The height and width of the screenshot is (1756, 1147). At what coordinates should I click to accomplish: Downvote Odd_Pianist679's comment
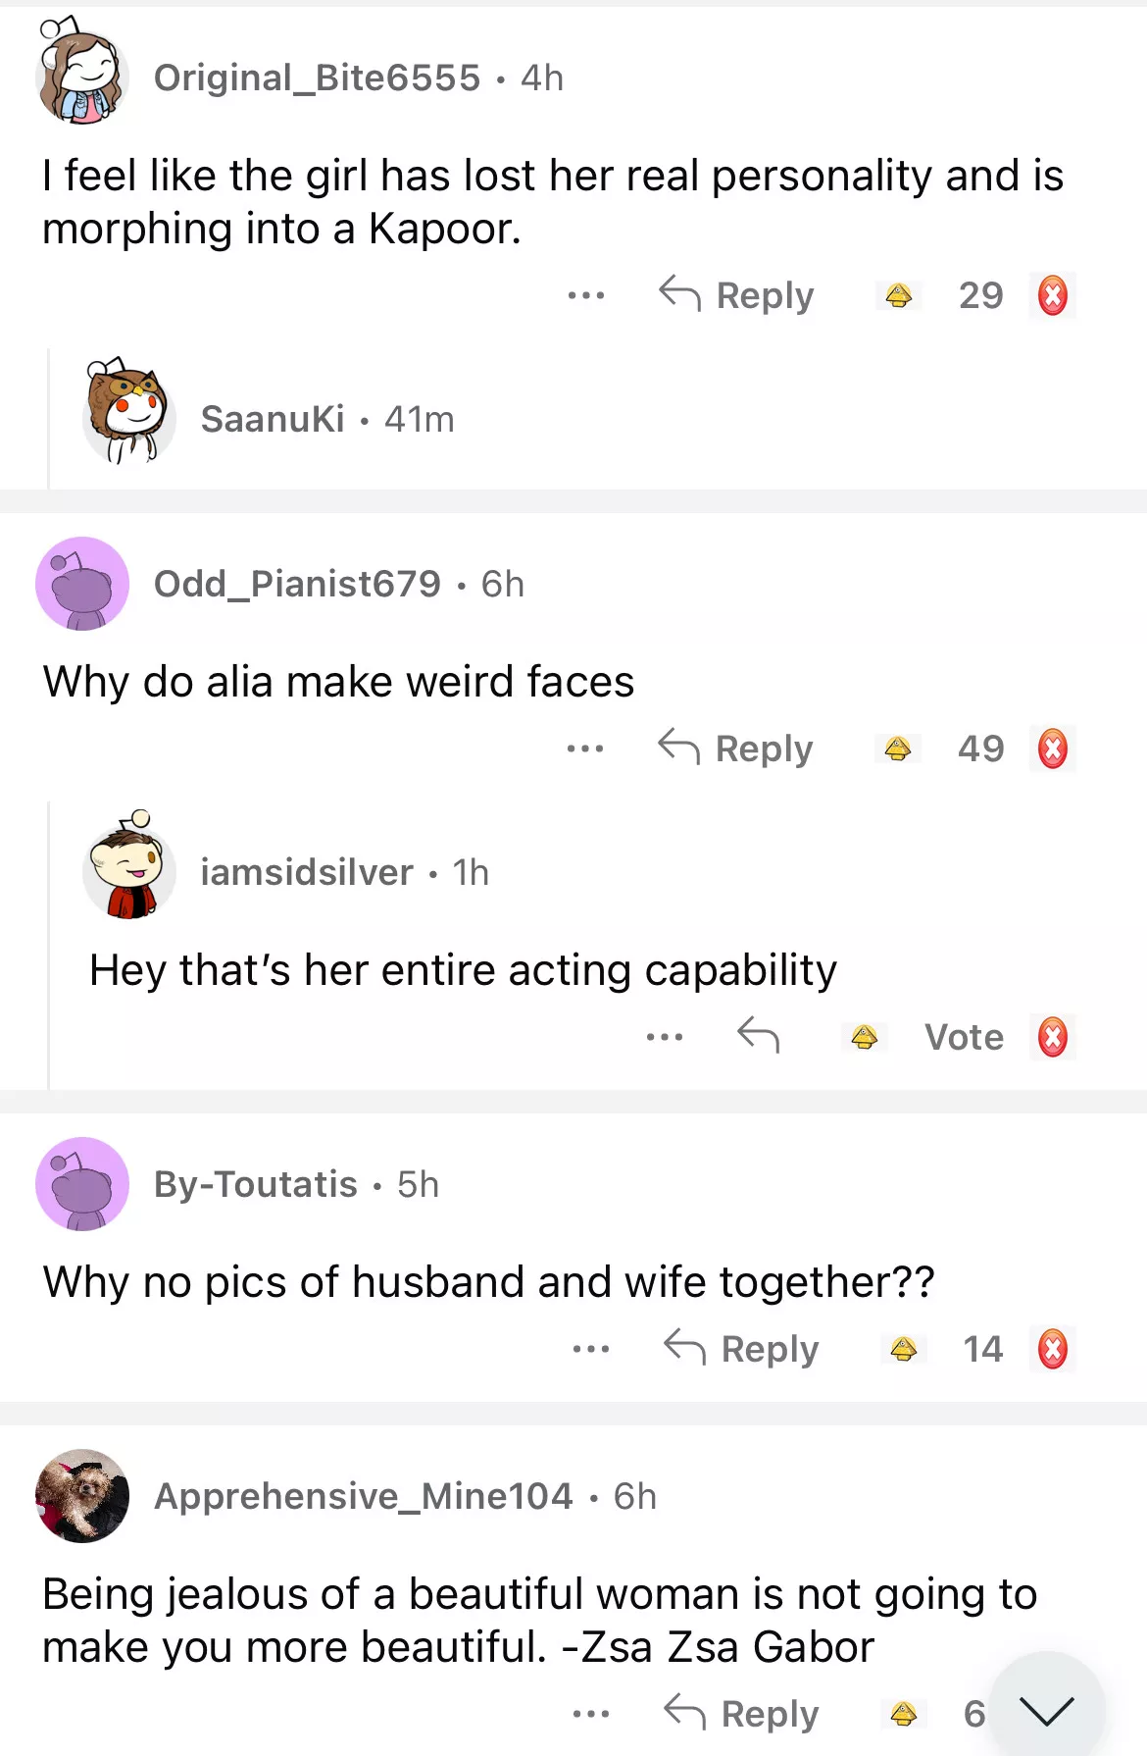1053,749
